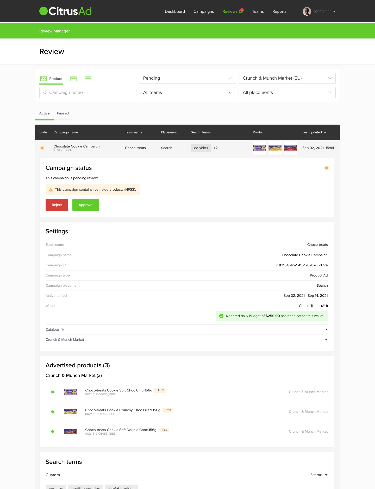Select the Product grid view icon
This screenshot has width=375, height=489.
[43, 79]
